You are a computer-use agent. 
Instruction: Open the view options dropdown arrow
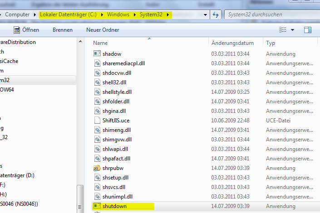[292, 30]
